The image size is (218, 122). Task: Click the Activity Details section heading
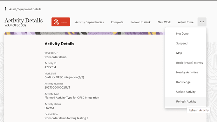coord(59,44)
